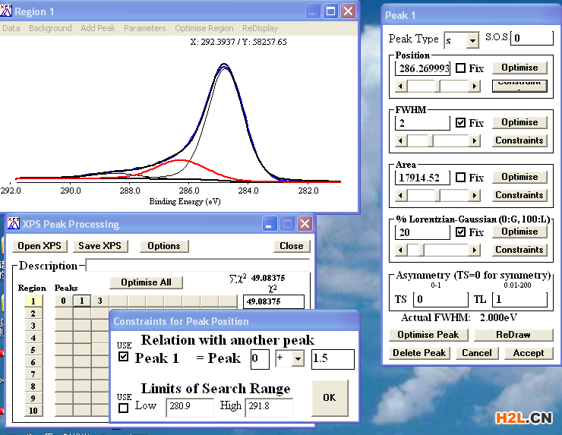This screenshot has height=435, width=562.
Task: Open the Add Peak menu
Action: tap(98, 28)
